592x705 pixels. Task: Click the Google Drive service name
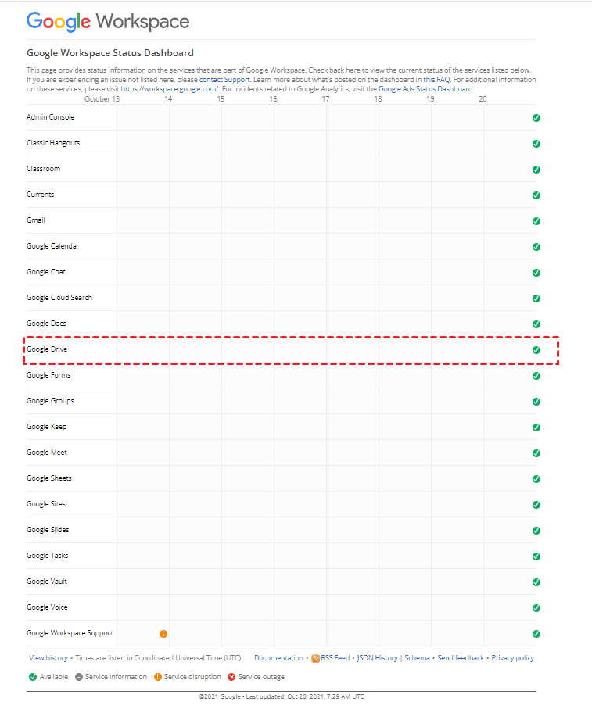tap(47, 349)
